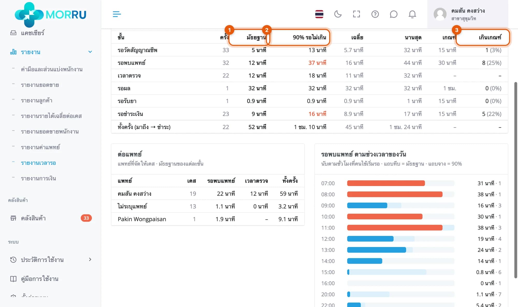The width and height of the screenshot is (518, 307).
Task: Click the รอพบแพทย์ row label
Action: click(132, 63)
